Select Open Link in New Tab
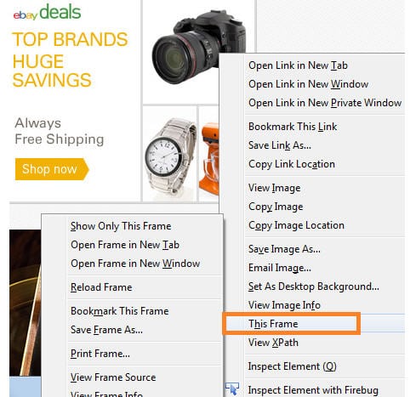 tap(298, 65)
